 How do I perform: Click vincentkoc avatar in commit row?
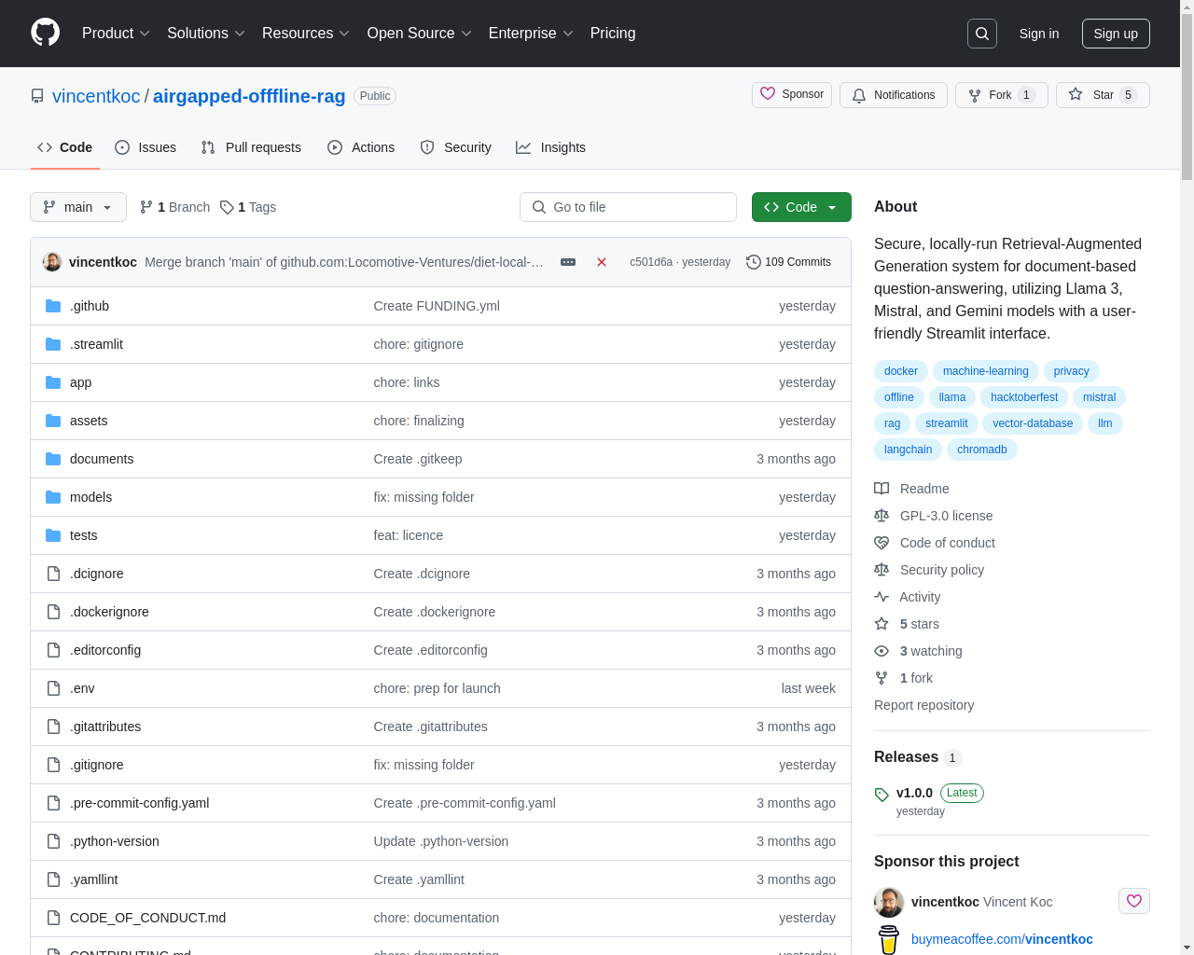click(52, 262)
